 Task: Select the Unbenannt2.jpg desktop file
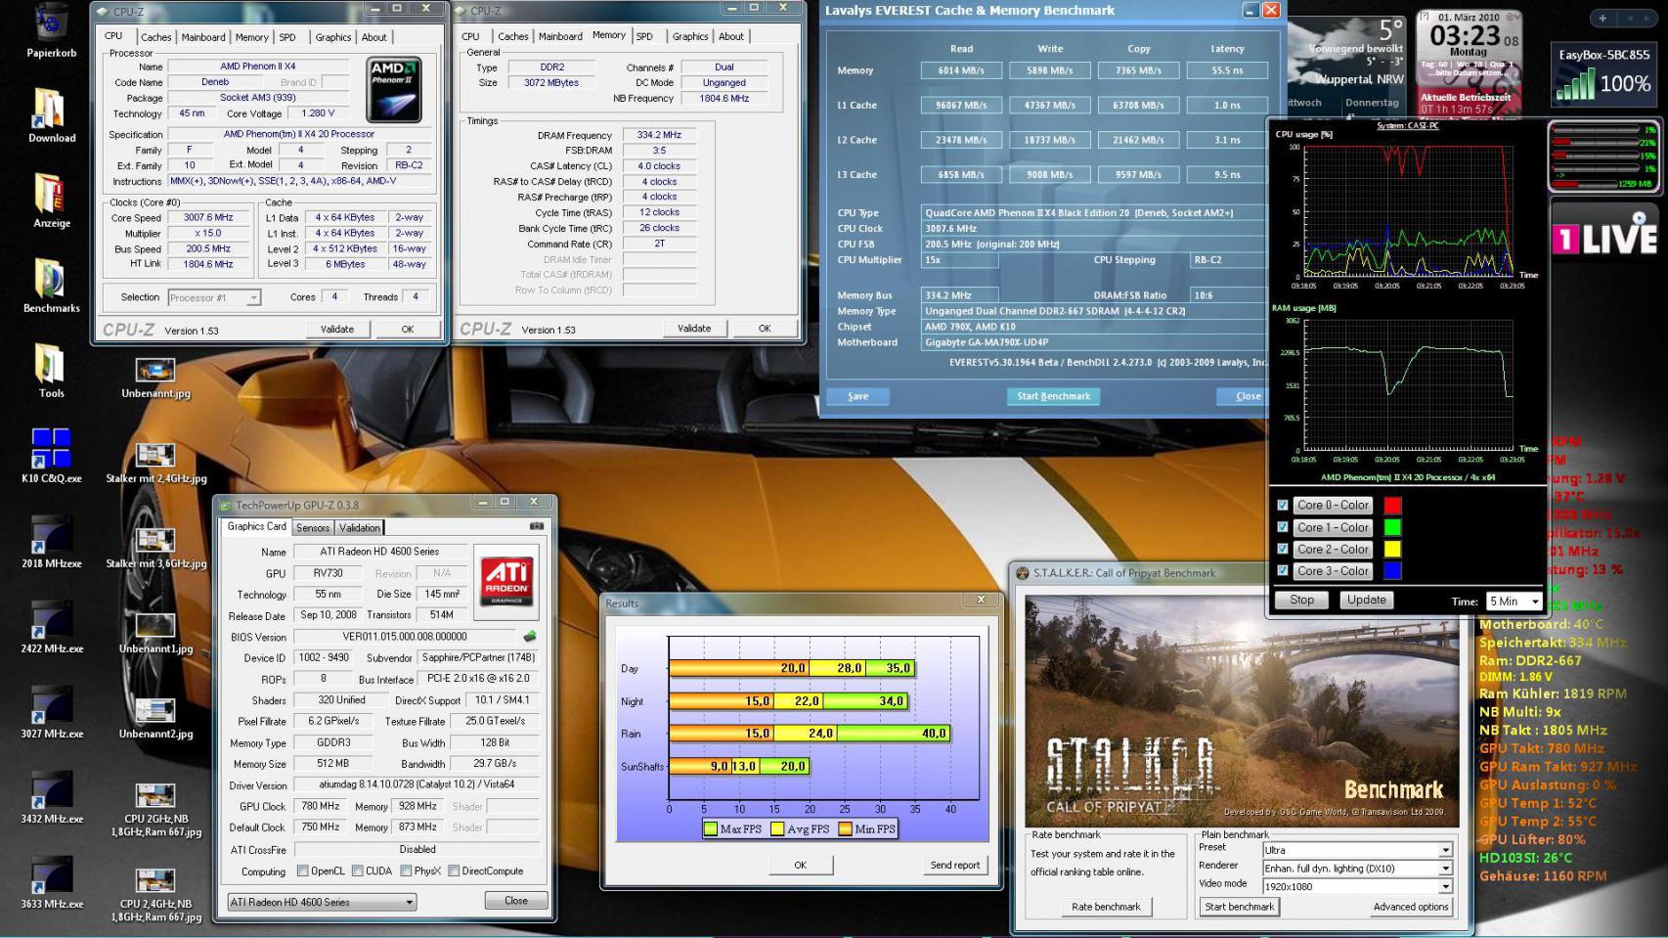[x=155, y=719]
